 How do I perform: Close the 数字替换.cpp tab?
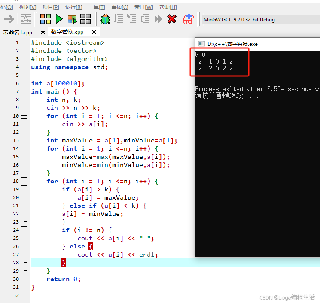tap(94, 32)
